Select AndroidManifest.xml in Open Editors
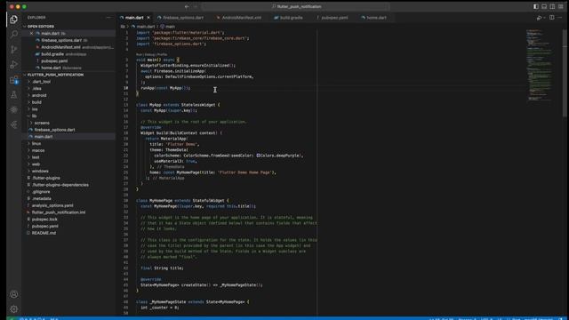Viewport: 569px width, 320px height. [x=60, y=47]
